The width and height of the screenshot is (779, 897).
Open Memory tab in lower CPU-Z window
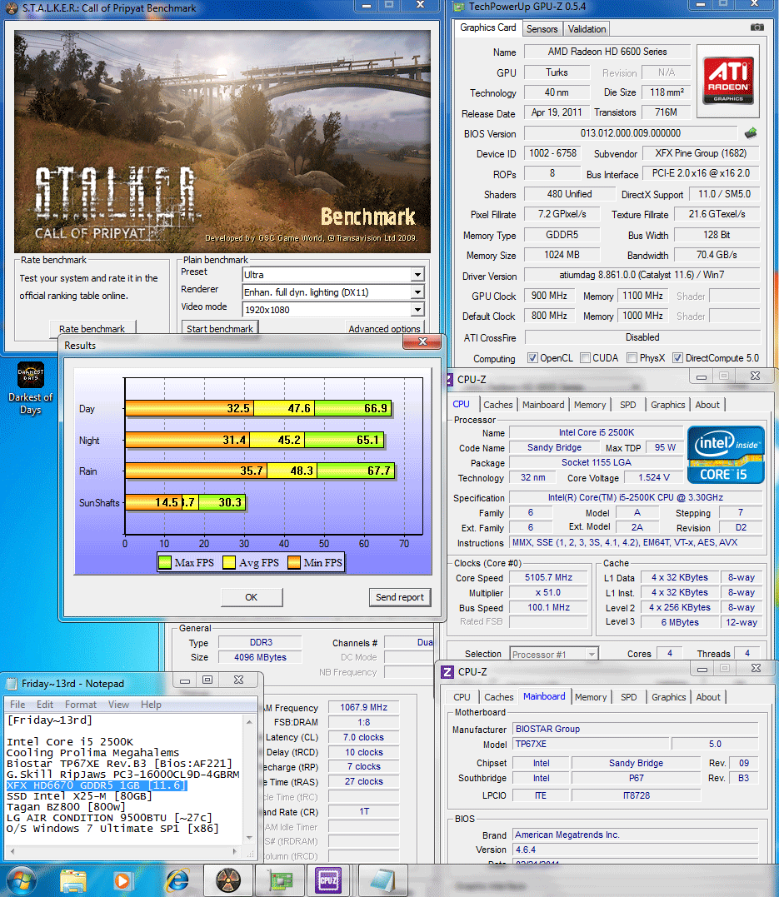[x=591, y=697]
